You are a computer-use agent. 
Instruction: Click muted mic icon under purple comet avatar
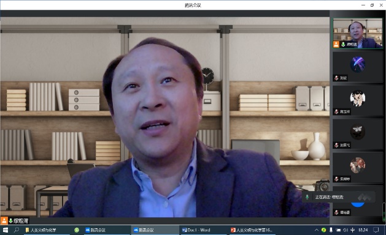pyautogui.click(x=336, y=78)
